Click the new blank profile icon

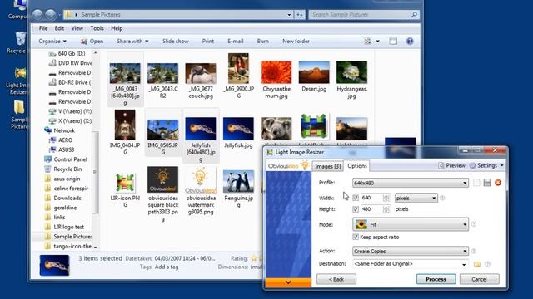pyautogui.click(x=476, y=183)
